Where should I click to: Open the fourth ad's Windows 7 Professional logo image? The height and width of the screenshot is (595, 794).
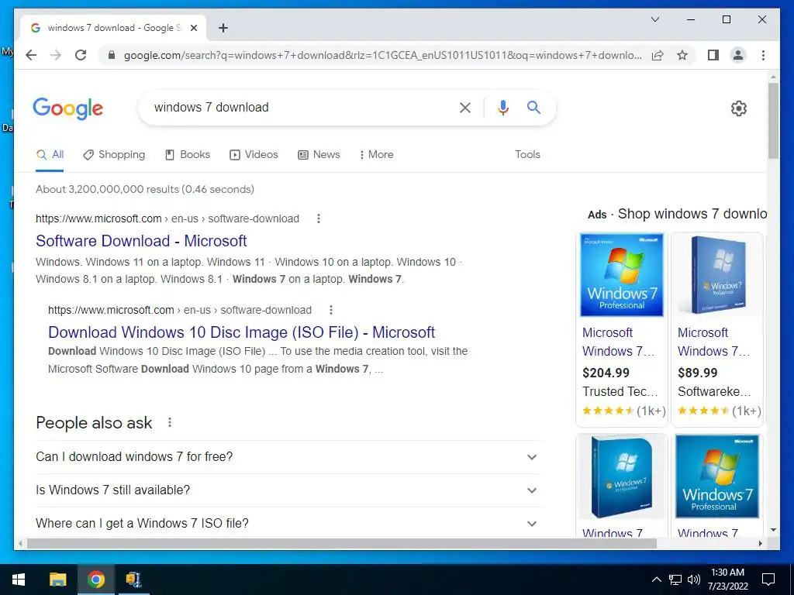tap(717, 476)
